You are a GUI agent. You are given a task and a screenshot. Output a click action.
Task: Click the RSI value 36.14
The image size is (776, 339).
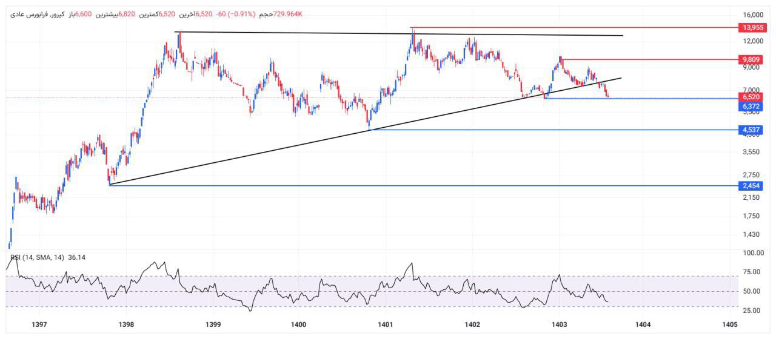point(77,257)
